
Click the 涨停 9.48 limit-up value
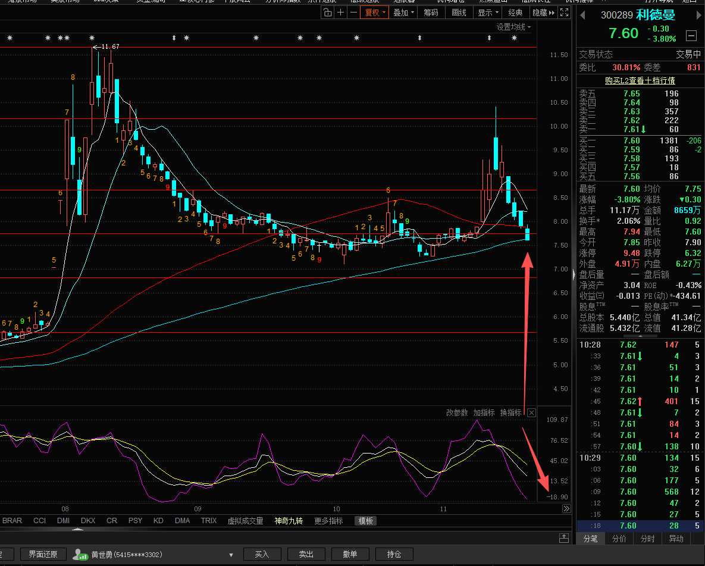click(632, 254)
